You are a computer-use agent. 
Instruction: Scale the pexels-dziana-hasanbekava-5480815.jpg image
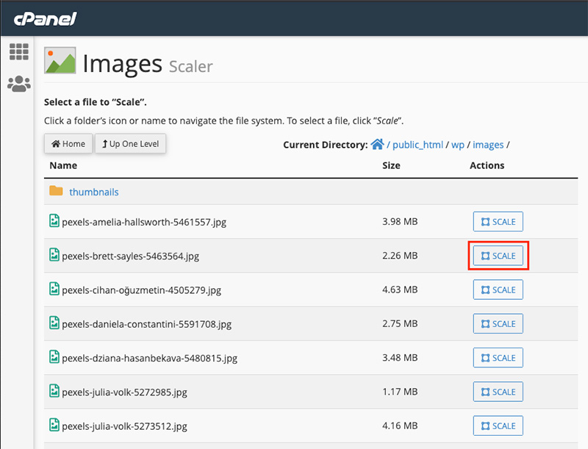tap(498, 358)
